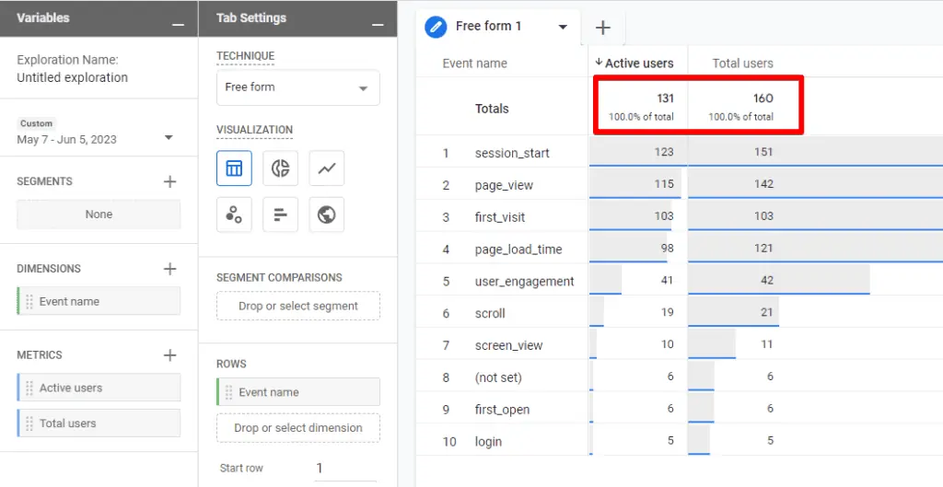Click the TECHNIQUE section label

pyautogui.click(x=245, y=56)
